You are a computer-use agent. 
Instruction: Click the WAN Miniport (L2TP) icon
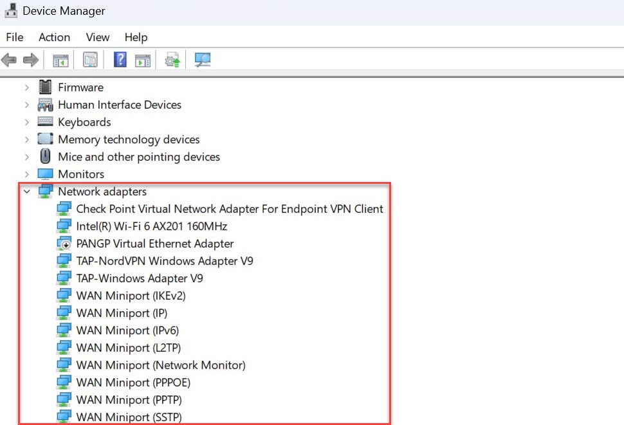pos(64,347)
